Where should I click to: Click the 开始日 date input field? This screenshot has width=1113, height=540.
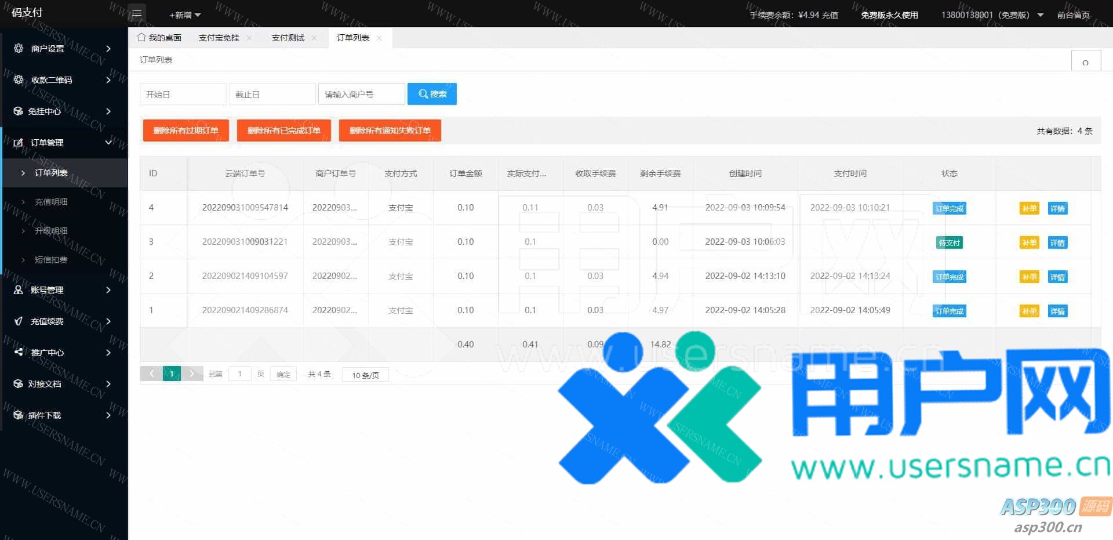183,94
